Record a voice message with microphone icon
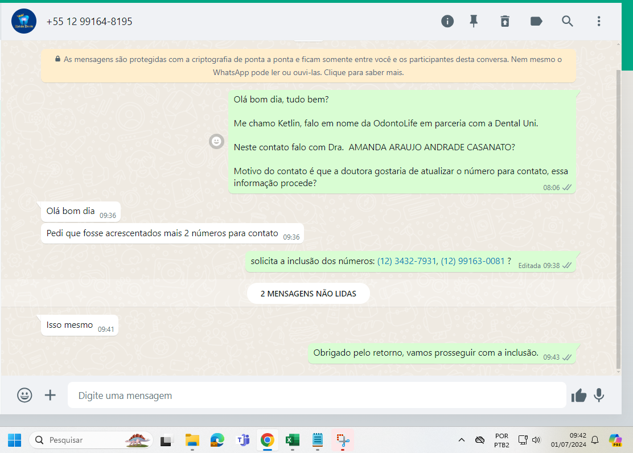The width and height of the screenshot is (633, 453). pos(599,396)
